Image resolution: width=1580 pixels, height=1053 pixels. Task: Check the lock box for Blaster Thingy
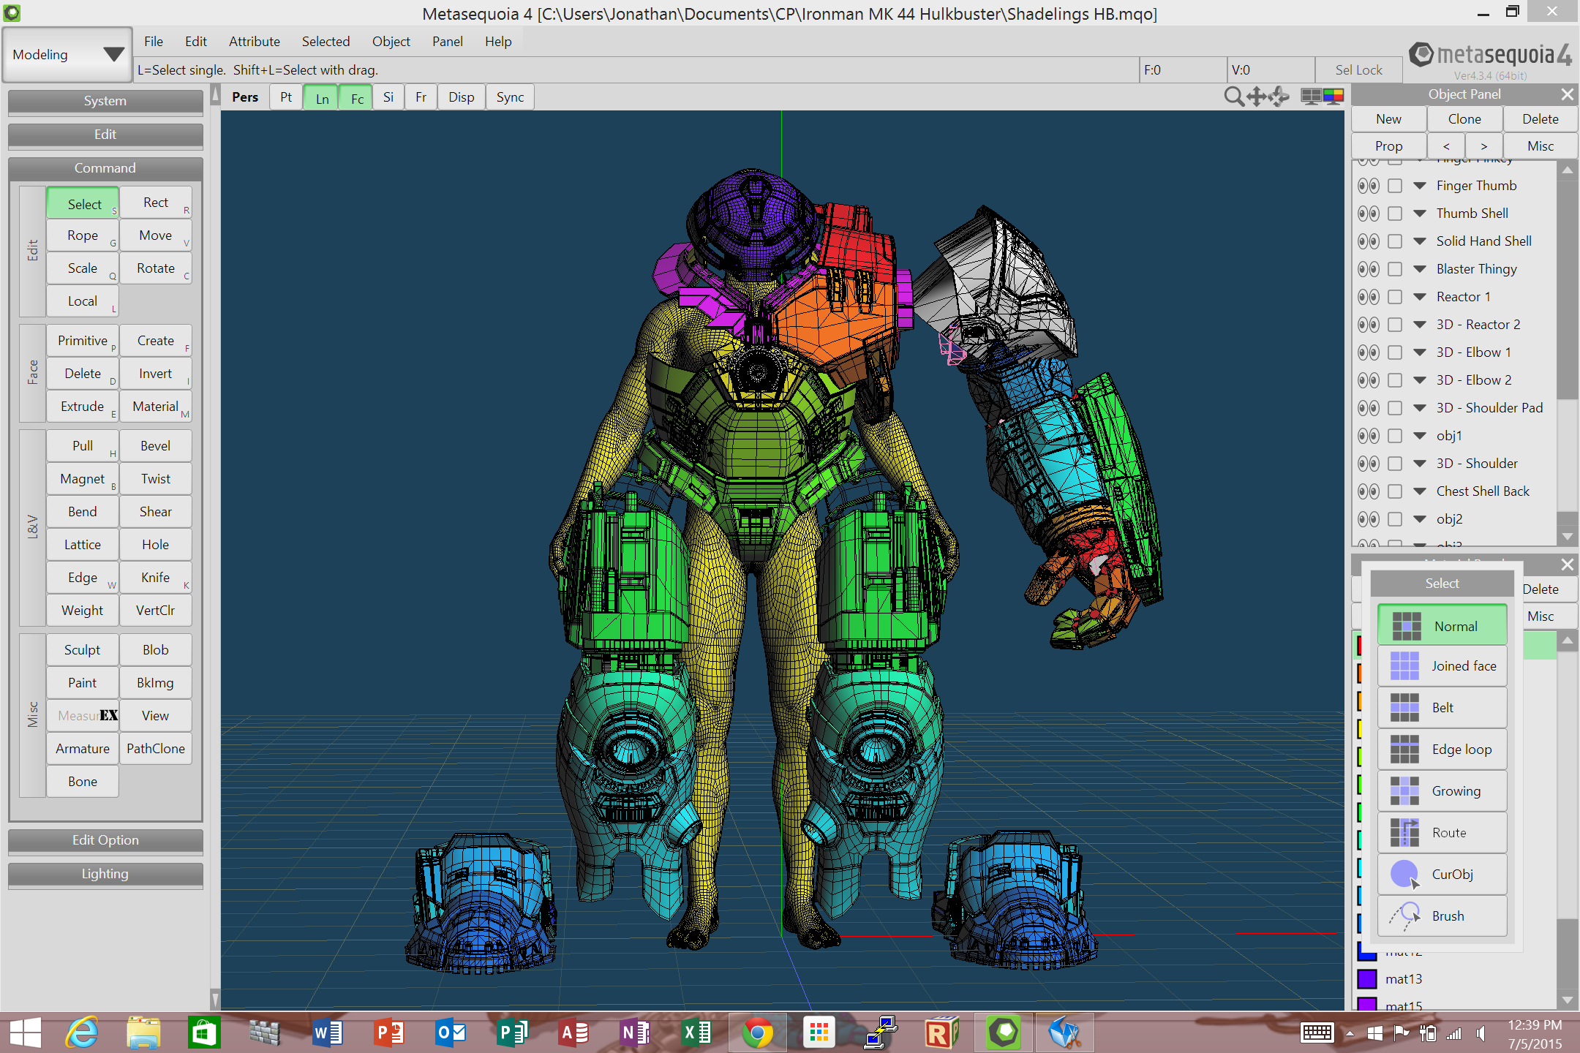tap(1395, 269)
